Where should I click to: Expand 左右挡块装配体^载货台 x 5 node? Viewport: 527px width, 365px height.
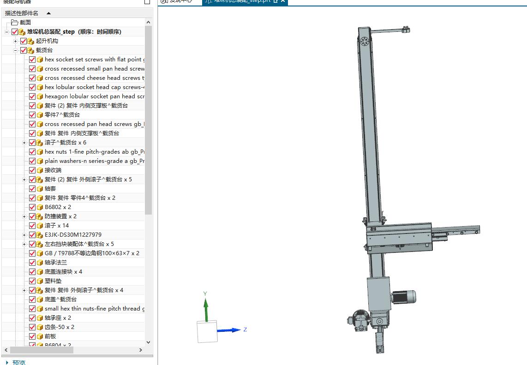(24, 245)
